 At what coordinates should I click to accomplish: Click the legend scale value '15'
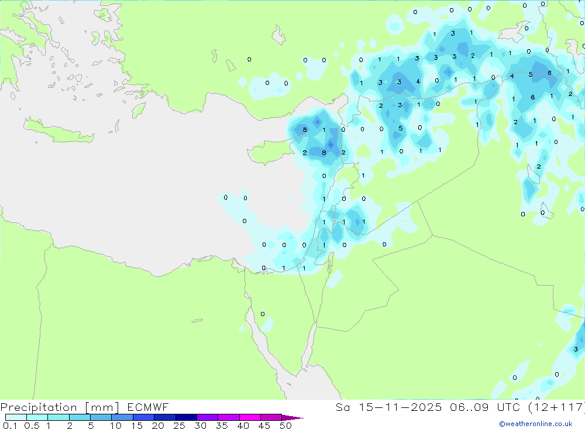[137, 425]
